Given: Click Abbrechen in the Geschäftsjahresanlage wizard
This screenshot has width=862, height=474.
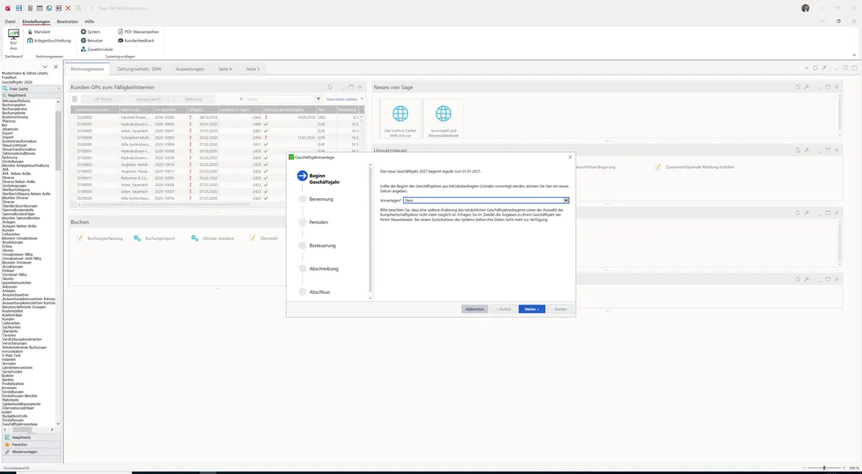Looking at the screenshot, I should point(475,309).
